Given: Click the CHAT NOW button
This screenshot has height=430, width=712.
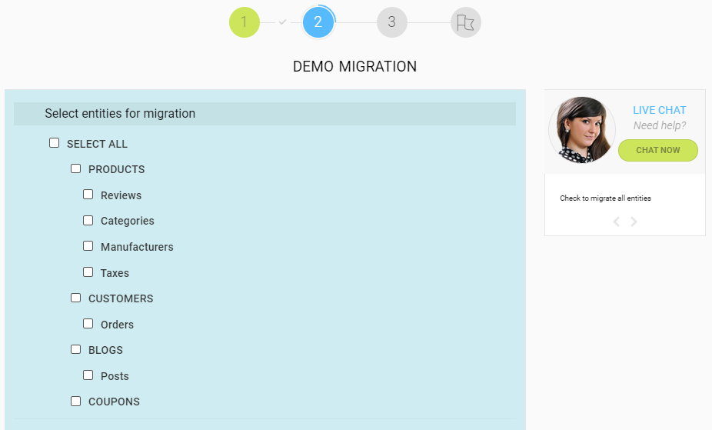Looking at the screenshot, I should point(658,150).
